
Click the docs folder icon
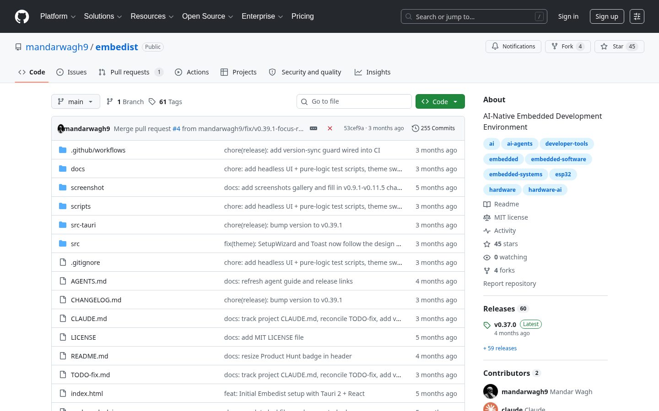tap(63, 169)
